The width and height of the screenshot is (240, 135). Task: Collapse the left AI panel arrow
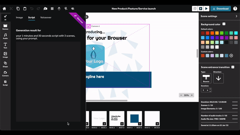click(86, 17)
